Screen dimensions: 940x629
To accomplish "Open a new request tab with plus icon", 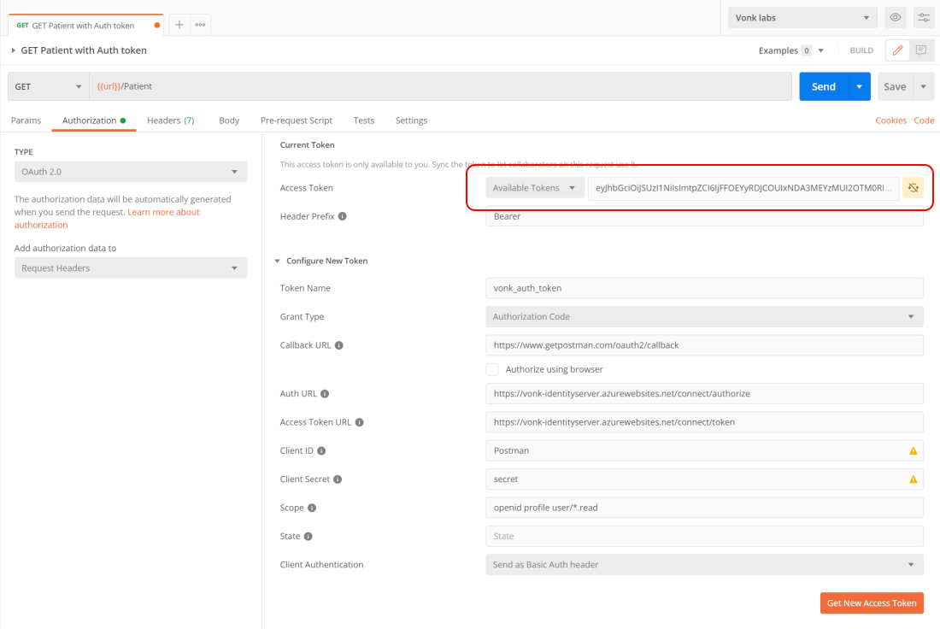I will [x=179, y=25].
